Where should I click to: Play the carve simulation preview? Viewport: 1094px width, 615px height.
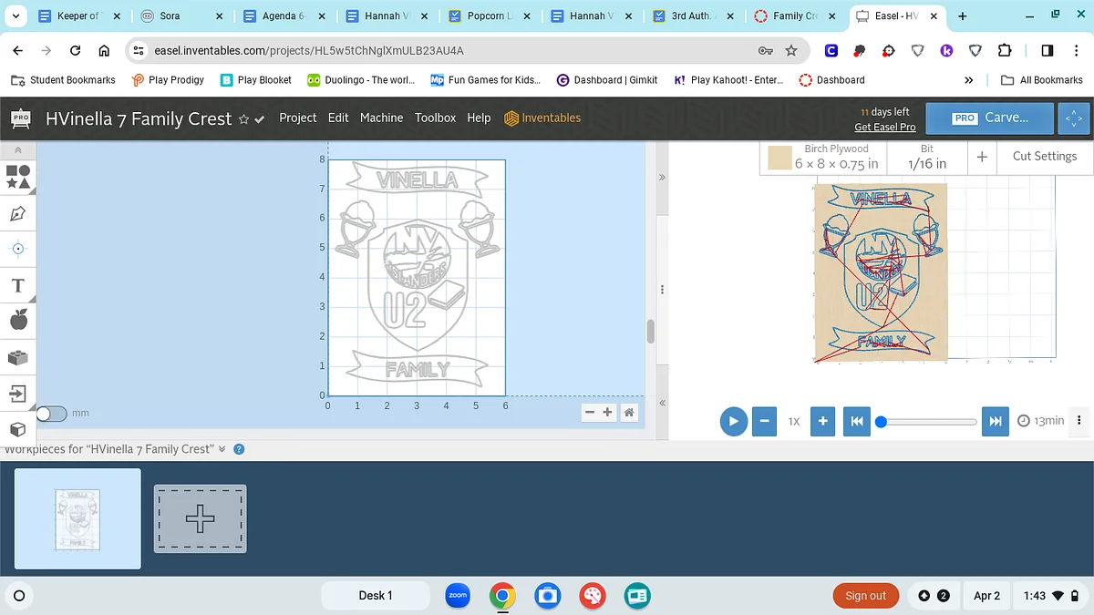coord(733,421)
